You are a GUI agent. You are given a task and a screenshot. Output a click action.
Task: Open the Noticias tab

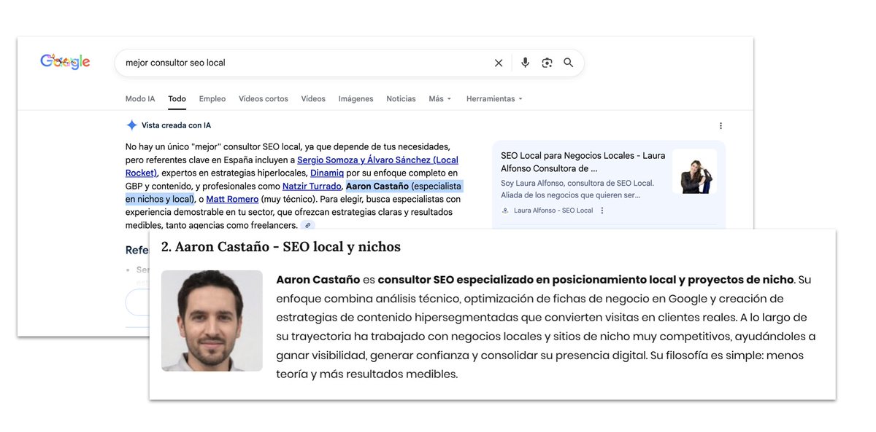coord(401,98)
